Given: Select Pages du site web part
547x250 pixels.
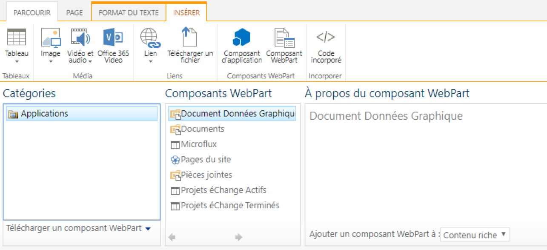Looking at the screenshot, I should [204, 160].
